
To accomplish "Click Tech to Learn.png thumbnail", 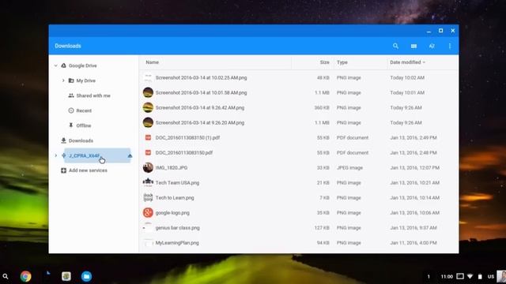I will click(x=148, y=198).
